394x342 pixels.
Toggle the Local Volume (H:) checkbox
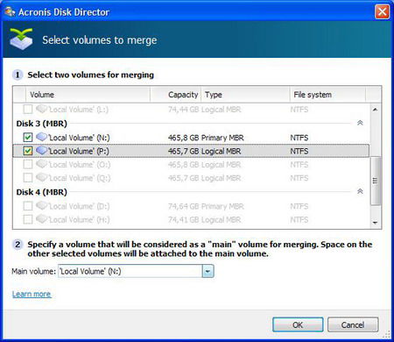tap(28, 219)
